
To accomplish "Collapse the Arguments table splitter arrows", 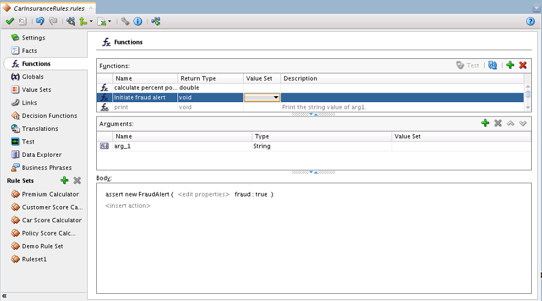I will click(313, 172).
